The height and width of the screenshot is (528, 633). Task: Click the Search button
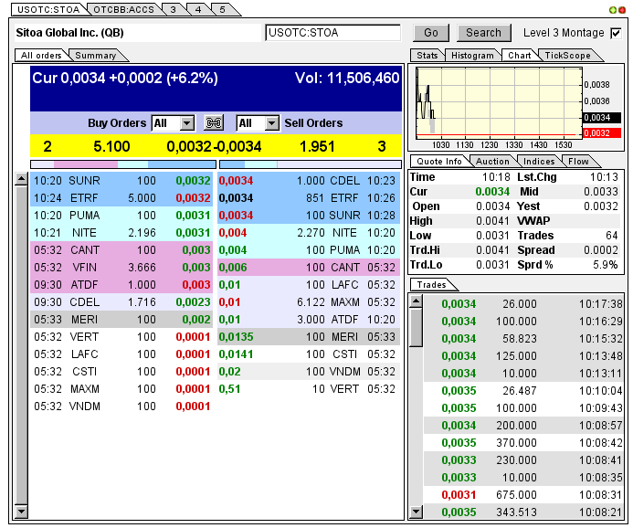coord(483,33)
